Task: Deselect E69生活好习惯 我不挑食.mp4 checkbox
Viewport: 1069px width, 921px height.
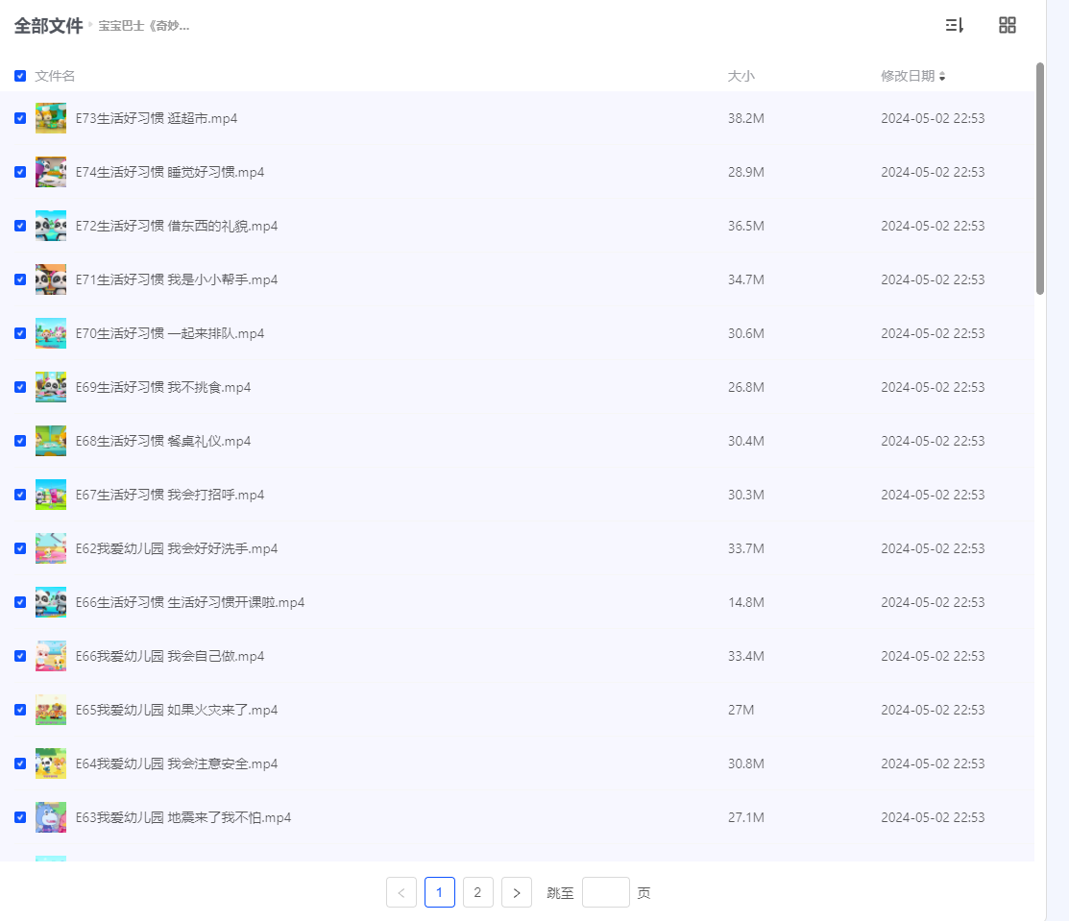Action: click(20, 387)
